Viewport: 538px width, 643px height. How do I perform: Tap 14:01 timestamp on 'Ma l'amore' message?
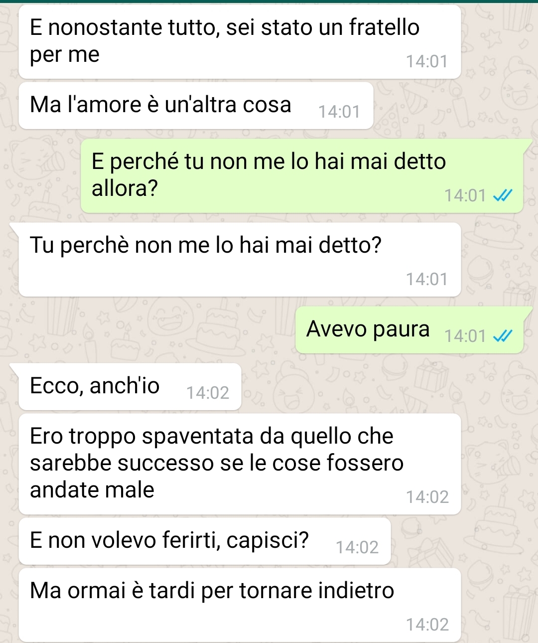coord(339,112)
